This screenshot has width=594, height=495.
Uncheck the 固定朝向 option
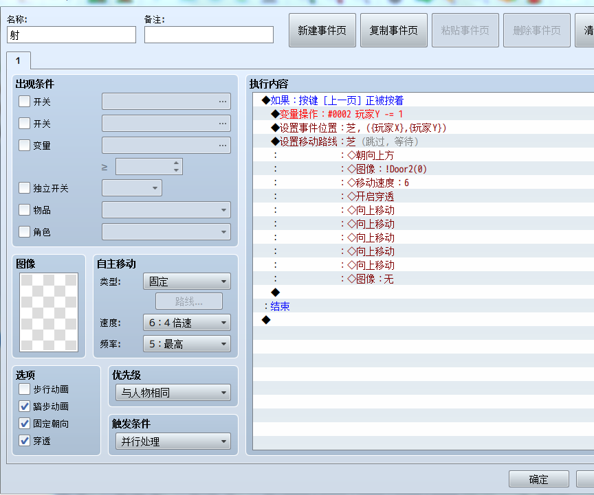25,424
